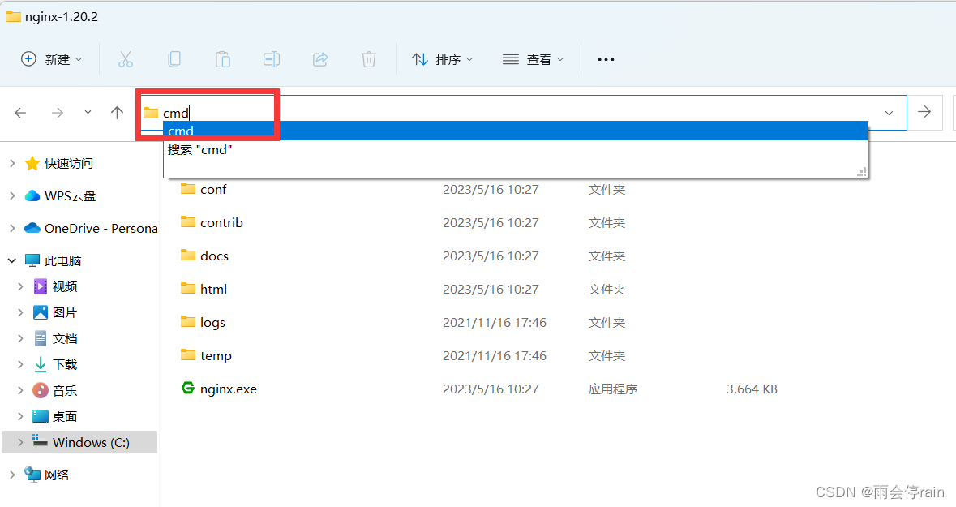956x507 pixels.
Task: Select 网络 in navigation pane
Action: click(x=47, y=475)
